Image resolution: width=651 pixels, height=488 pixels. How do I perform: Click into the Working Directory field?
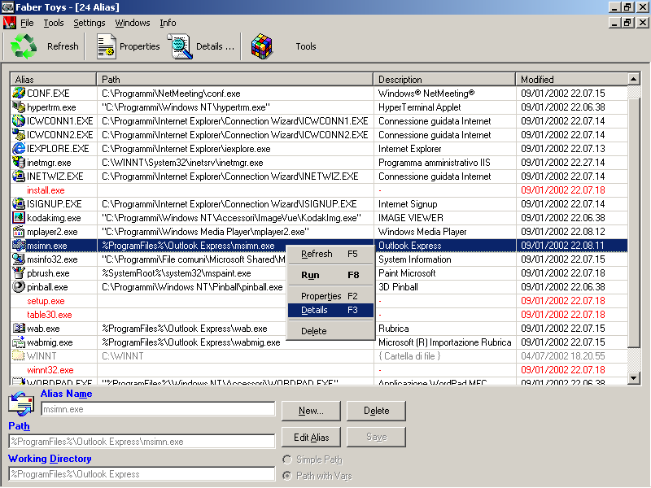click(x=142, y=474)
